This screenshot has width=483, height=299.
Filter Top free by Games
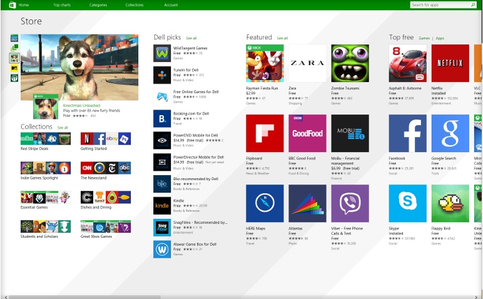(424, 38)
